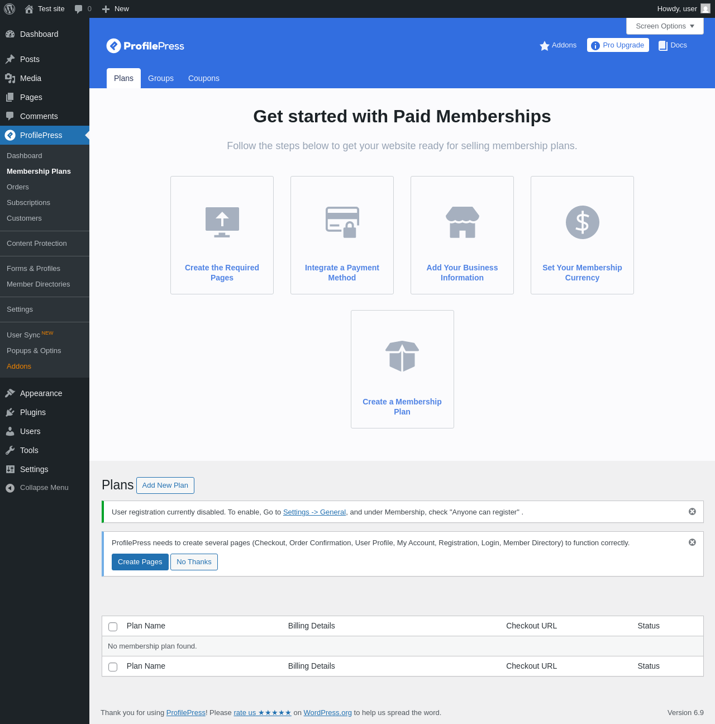Open the WordPress.org footer link
Screen dimensions: 715x724
(328, 713)
